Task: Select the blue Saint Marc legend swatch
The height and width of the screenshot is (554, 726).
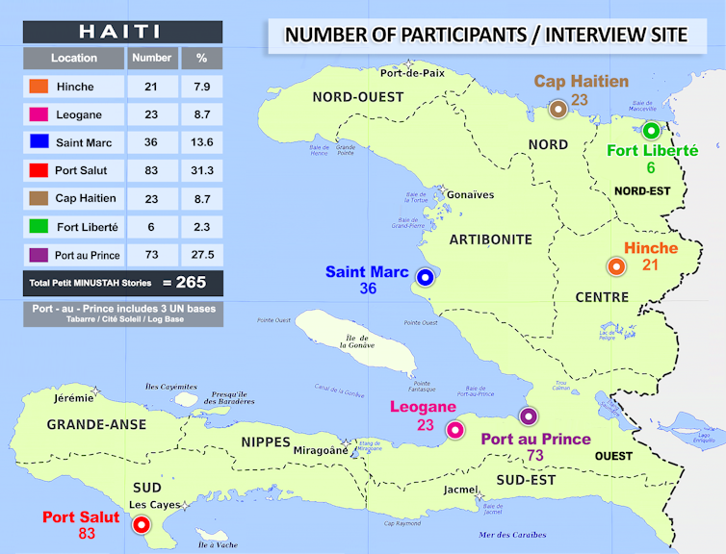Action: tap(39, 142)
